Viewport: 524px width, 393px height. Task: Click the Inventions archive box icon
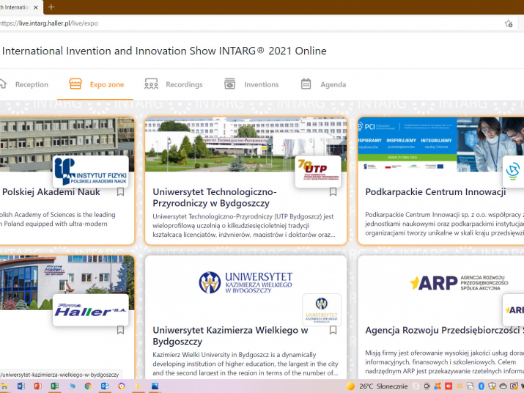(x=230, y=84)
